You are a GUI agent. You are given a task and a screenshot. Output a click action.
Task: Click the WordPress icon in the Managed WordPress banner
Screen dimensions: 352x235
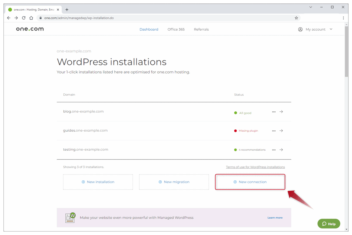(x=70, y=218)
